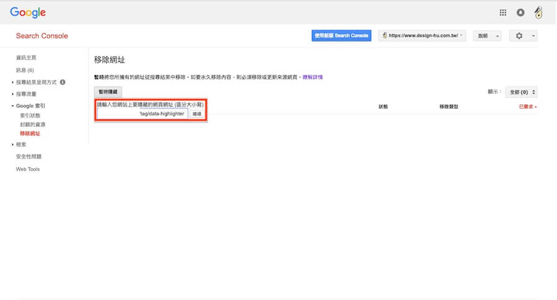Click the URL input field containing tag/data-highlighter
The image size is (557, 300).
coord(142,114)
